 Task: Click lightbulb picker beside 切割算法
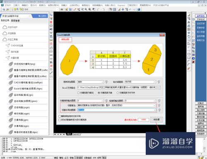coord(159,106)
